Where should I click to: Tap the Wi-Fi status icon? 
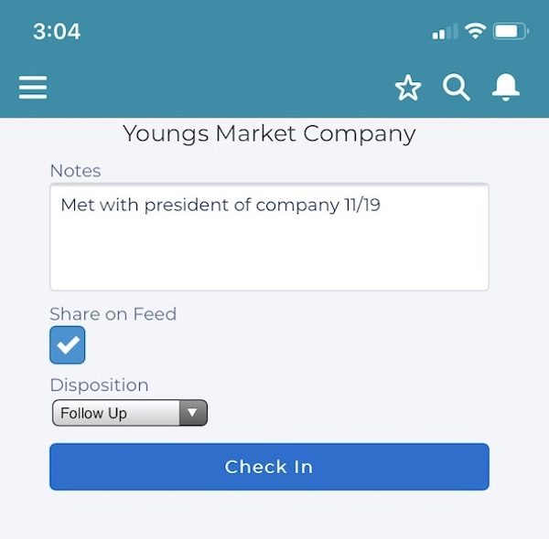[x=475, y=31]
